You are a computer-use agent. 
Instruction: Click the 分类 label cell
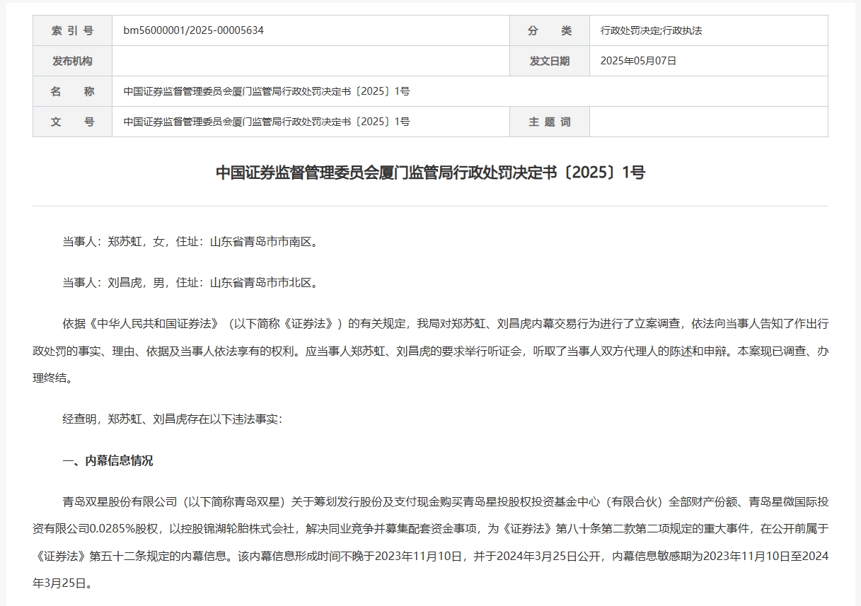tap(549, 30)
